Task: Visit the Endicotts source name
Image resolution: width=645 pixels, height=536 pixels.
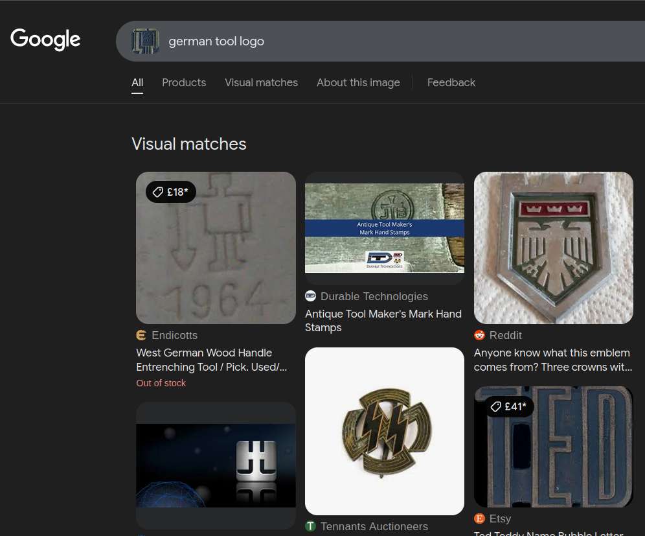Action: (x=174, y=336)
